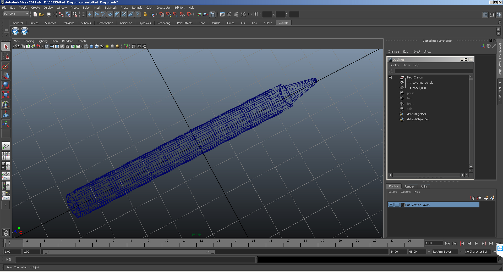The width and height of the screenshot is (503, 272).
Task: Enable snap to points magnet icon
Action: click(175, 14)
